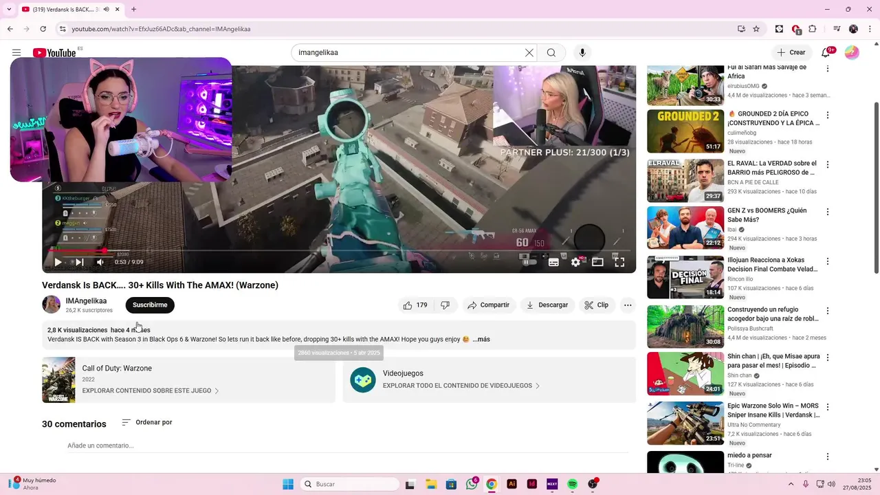
Task: Toggle autoplay switch in the player
Action: pos(529,262)
